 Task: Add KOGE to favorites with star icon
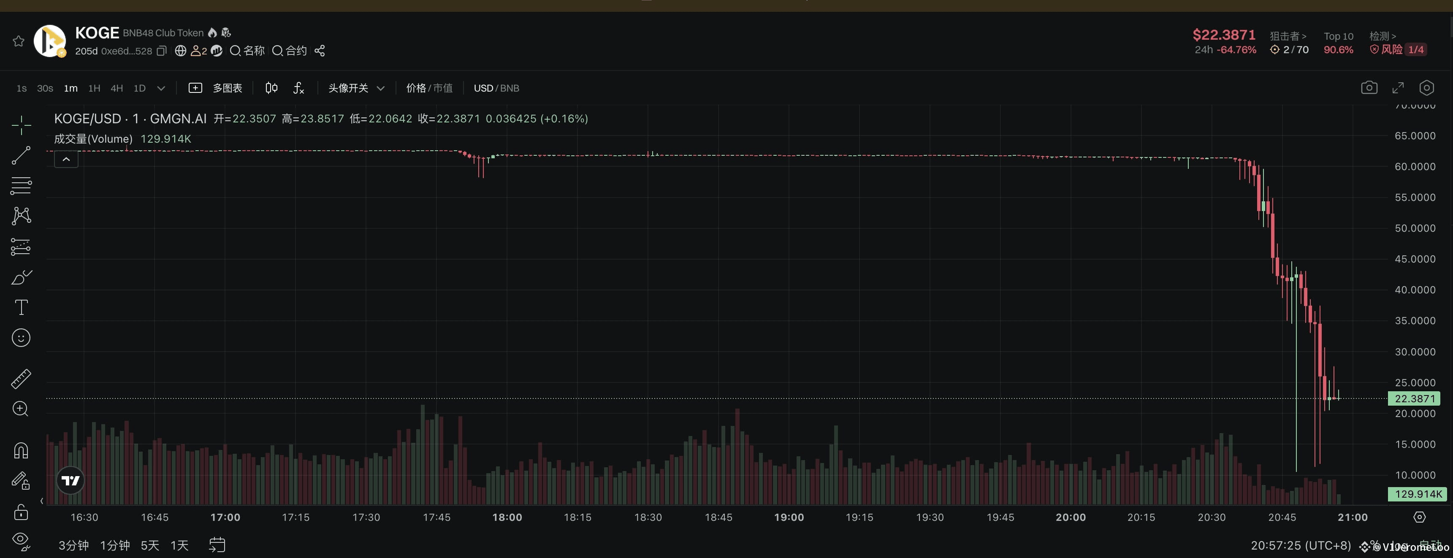click(19, 41)
